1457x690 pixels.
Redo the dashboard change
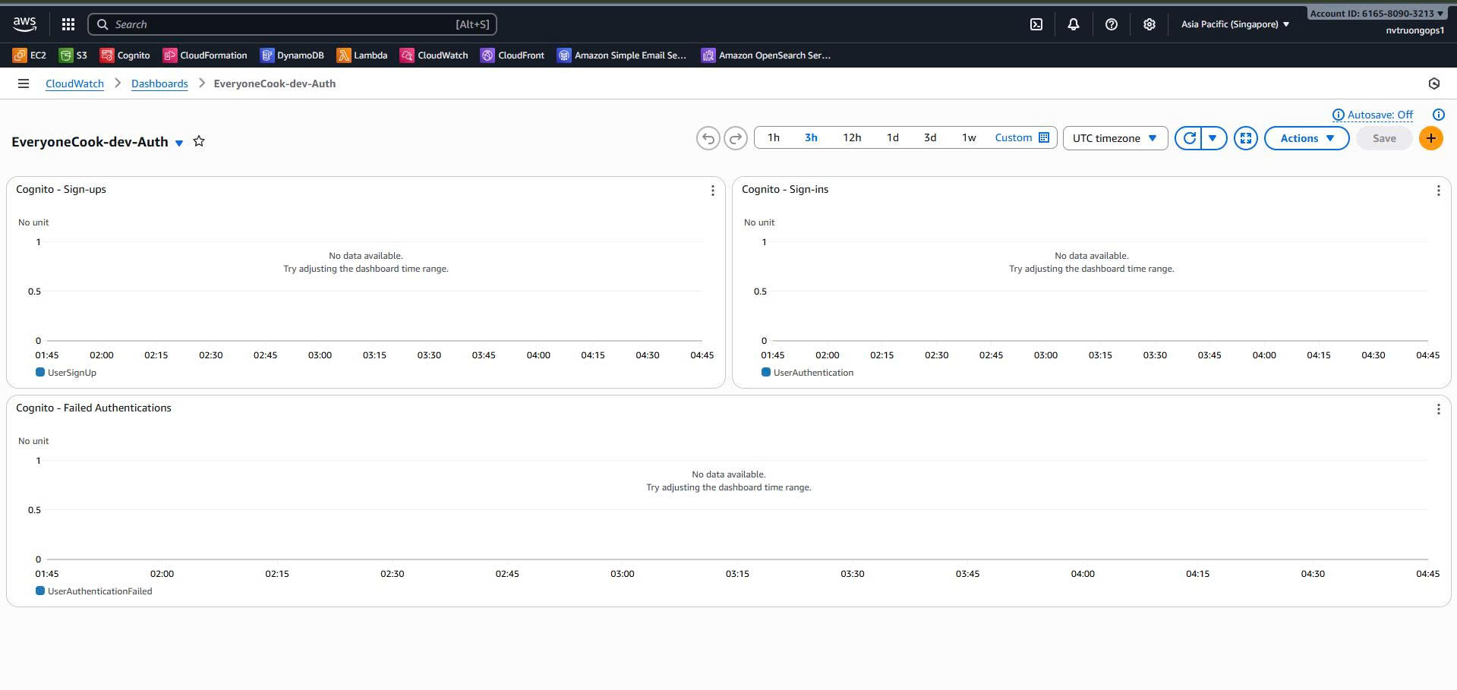point(736,138)
